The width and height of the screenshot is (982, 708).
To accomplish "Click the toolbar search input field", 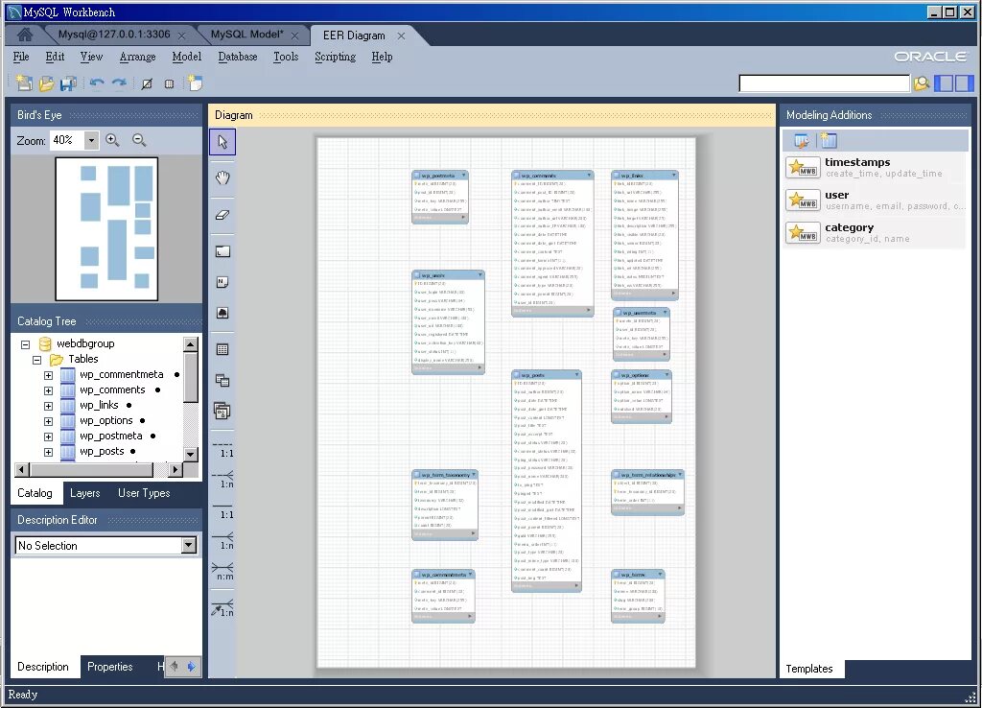I will coord(824,83).
